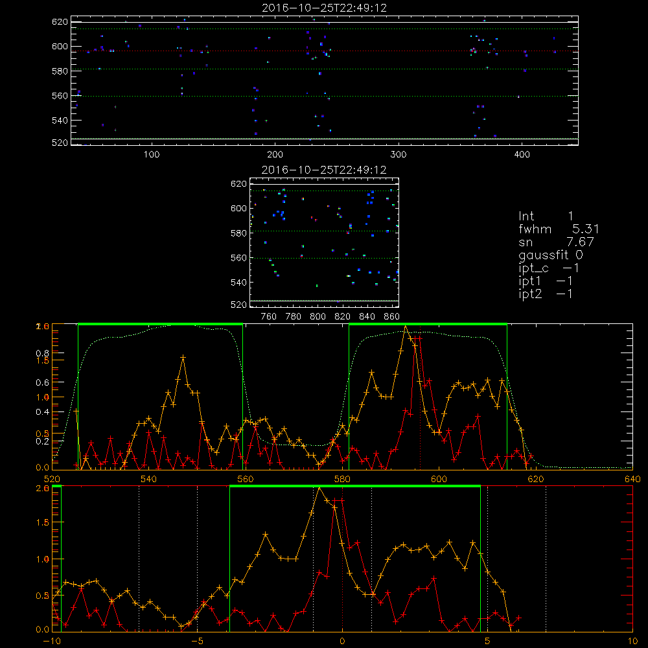Image resolution: width=648 pixels, height=648 pixels.
Task: Click white y-axis label "0.8" on third plot
Action: (42, 353)
